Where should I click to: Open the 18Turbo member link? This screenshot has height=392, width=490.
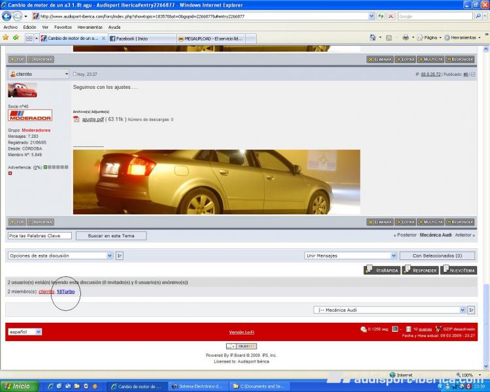(65, 291)
